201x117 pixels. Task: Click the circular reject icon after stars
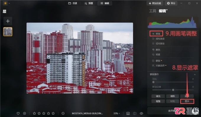point(63,113)
